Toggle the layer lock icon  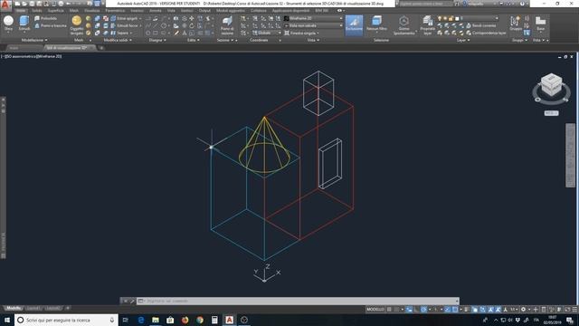tap(451, 18)
